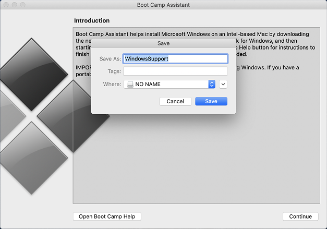Click the Where: label
Screen dimensions: 327x229
(x=112, y=85)
